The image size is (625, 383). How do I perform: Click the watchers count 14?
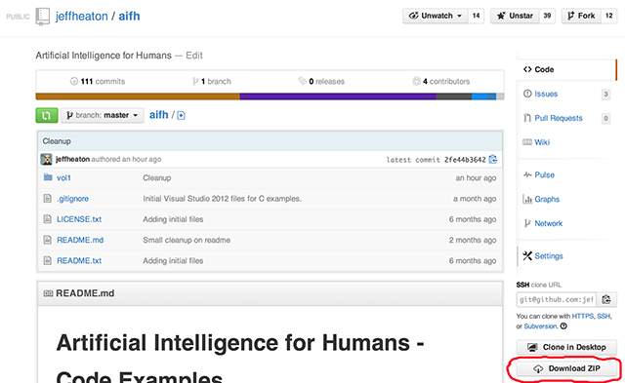(476, 16)
